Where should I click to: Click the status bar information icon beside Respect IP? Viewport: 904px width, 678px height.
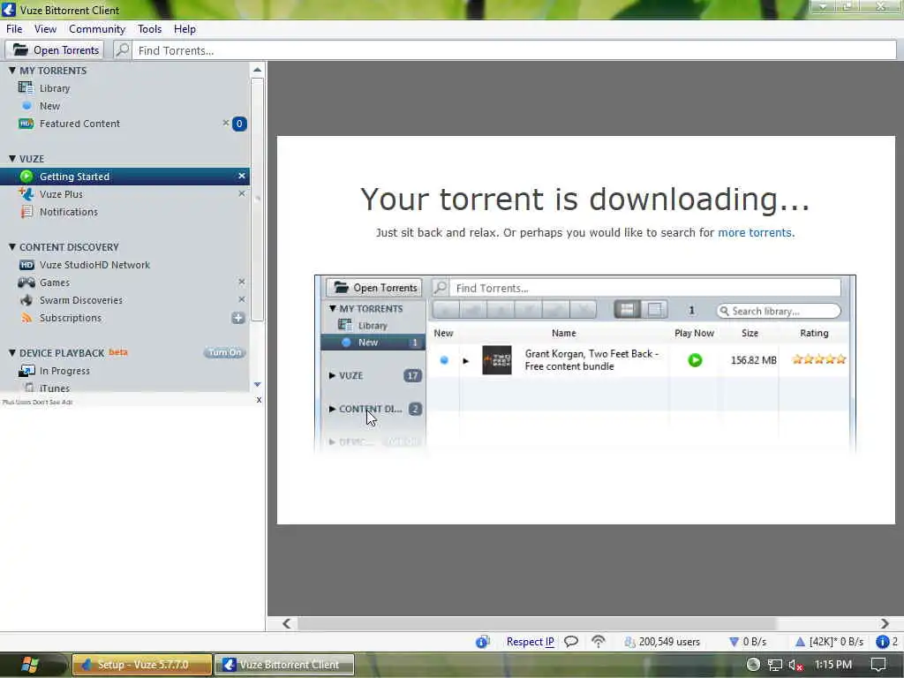483,642
